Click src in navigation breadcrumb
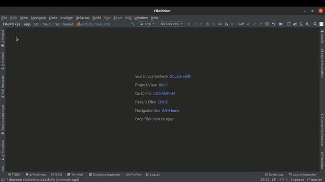Image resolution: width=325 pixels, height=182 pixels. [36, 24]
